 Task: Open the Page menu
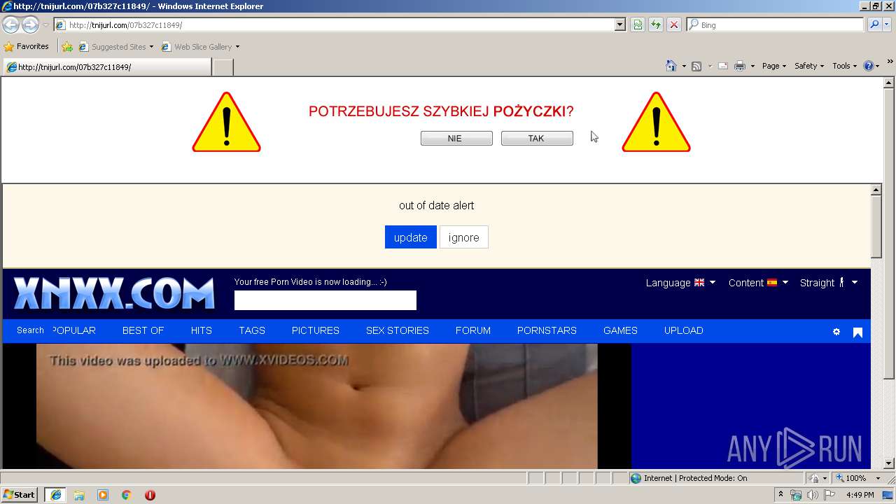tap(773, 66)
